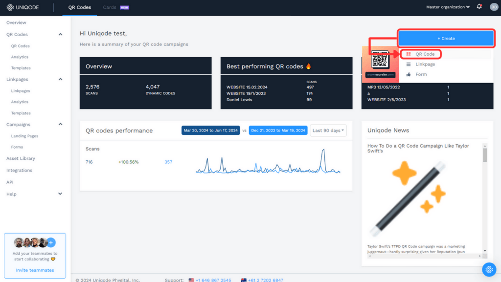Open the Last 90 days dropdown
Image resolution: width=501 pixels, height=282 pixels.
tap(328, 130)
